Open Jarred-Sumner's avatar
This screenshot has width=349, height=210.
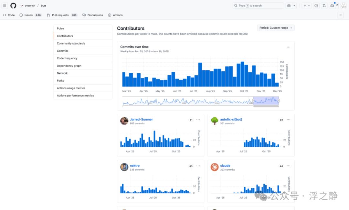click(124, 121)
